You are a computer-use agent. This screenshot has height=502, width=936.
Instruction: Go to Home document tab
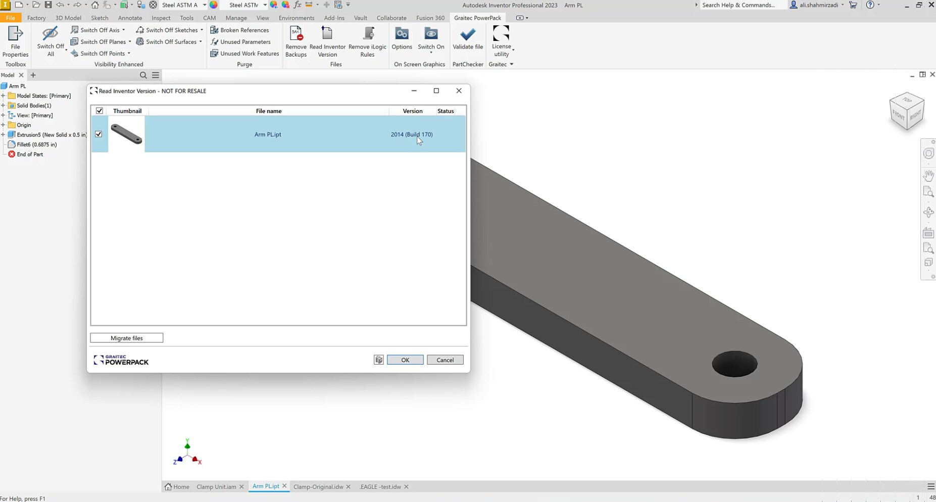click(x=177, y=486)
